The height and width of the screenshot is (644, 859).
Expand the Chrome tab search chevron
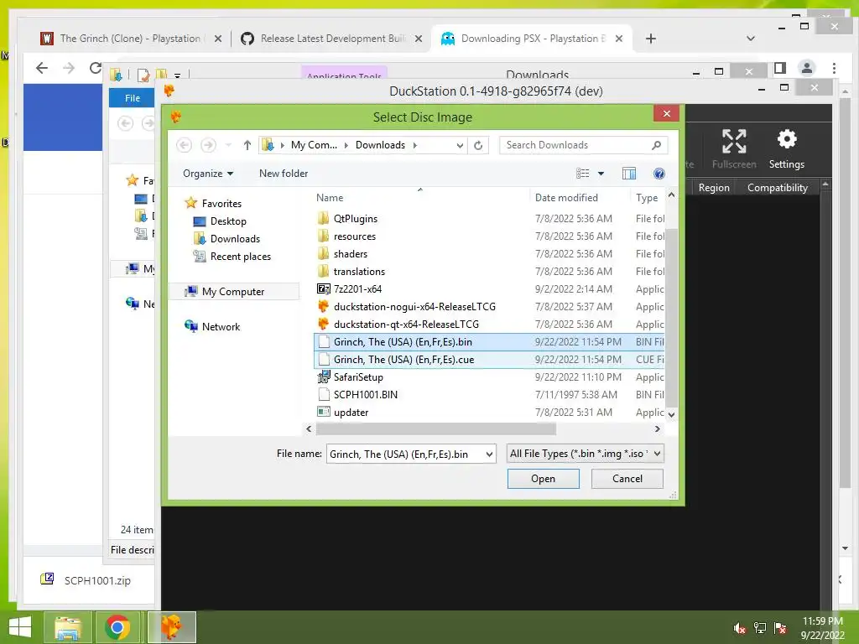pyautogui.click(x=751, y=39)
